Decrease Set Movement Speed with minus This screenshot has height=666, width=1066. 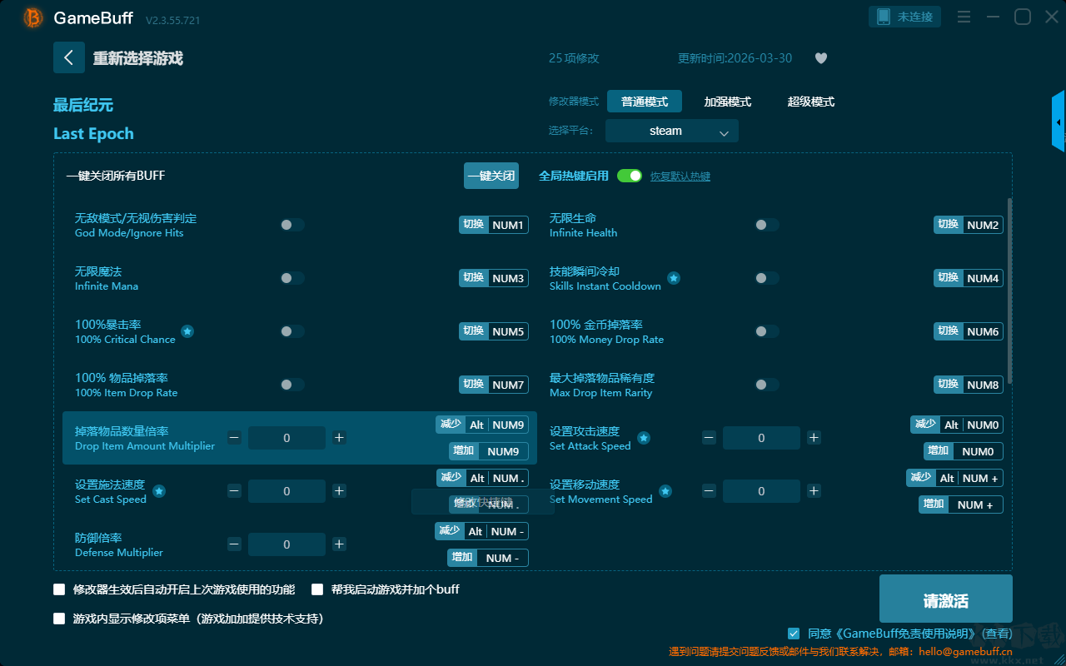(709, 491)
